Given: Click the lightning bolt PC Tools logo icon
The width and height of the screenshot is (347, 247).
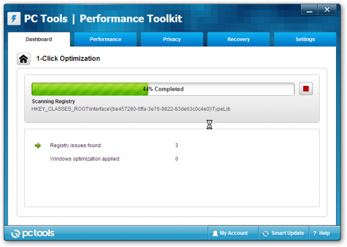Looking at the screenshot, I should (x=14, y=18).
